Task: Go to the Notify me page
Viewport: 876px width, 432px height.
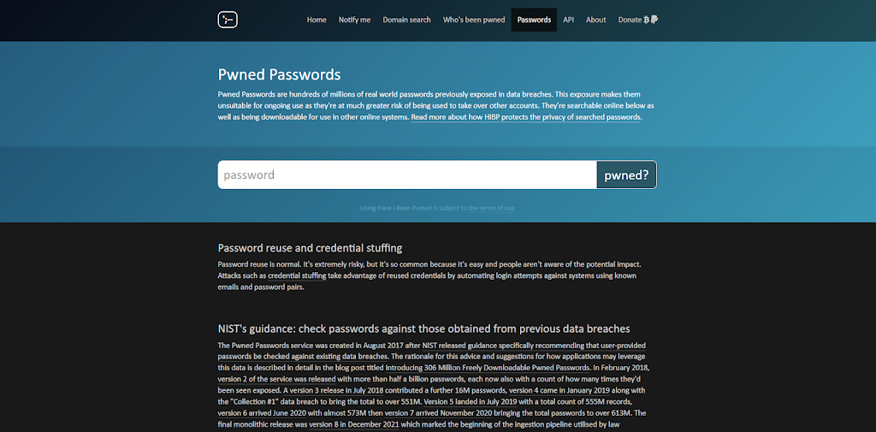Action: click(x=354, y=20)
